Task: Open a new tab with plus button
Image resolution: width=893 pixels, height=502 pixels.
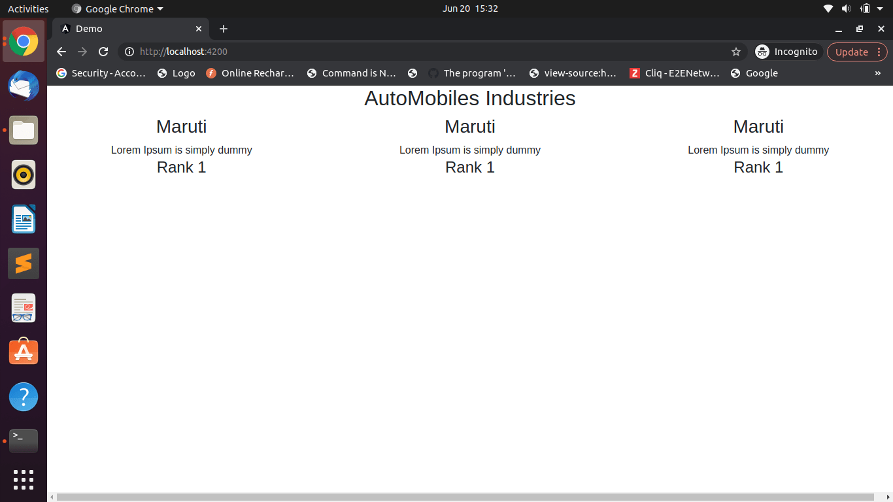Action: [224, 29]
